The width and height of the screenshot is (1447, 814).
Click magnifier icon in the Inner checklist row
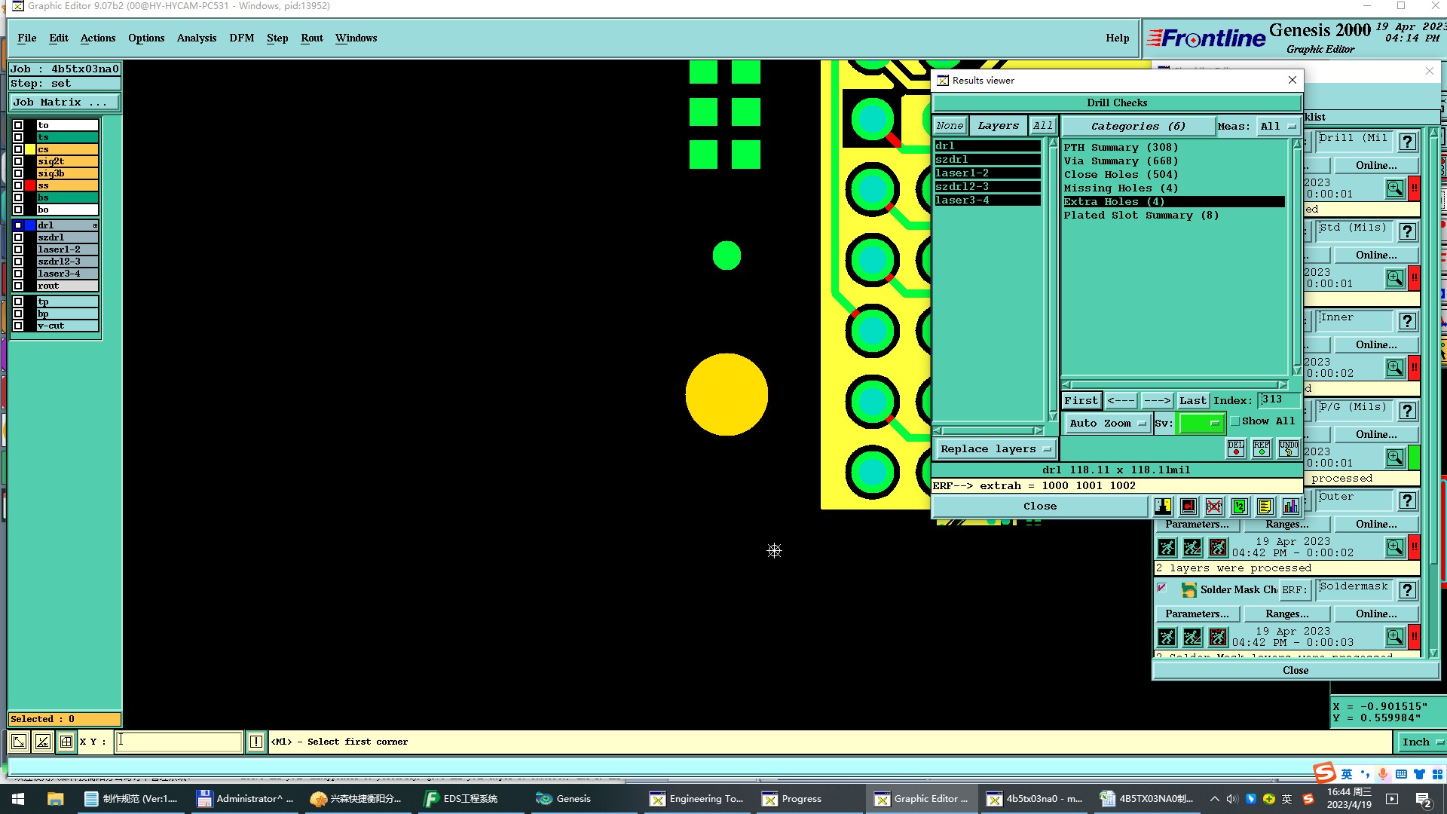click(x=1395, y=368)
